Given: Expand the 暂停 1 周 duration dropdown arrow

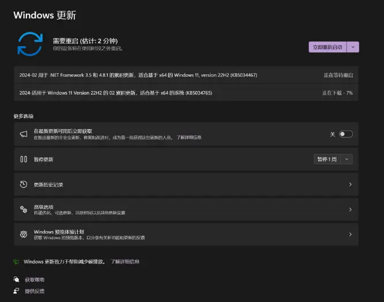Looking at the screenshot, I should pos(347,159).
